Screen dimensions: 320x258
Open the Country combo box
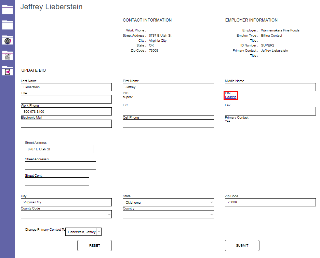[168, 214]
